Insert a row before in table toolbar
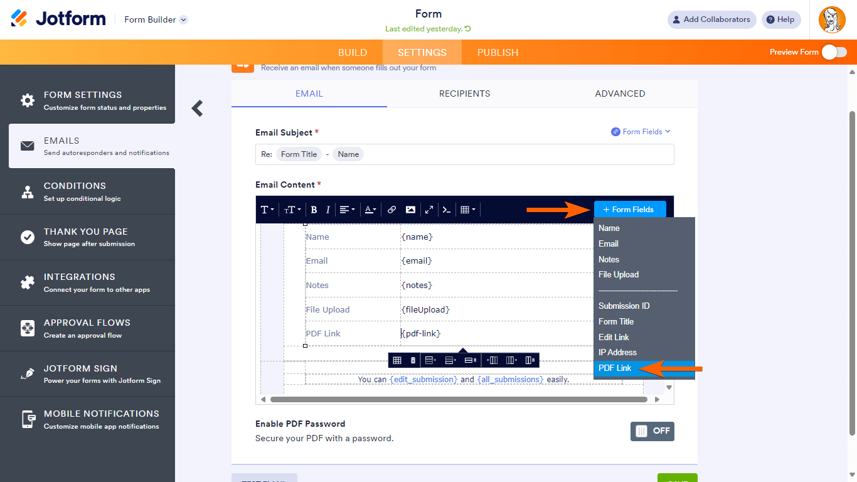This screenshot has height=482, width=857. (x=431, y=360)
